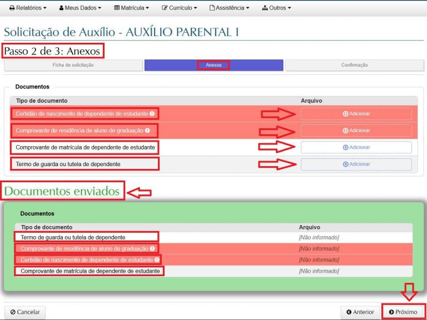The width and height of the screenshot is (427, 320).
Task: Open the Assistência menu
Action: [229, 8]
